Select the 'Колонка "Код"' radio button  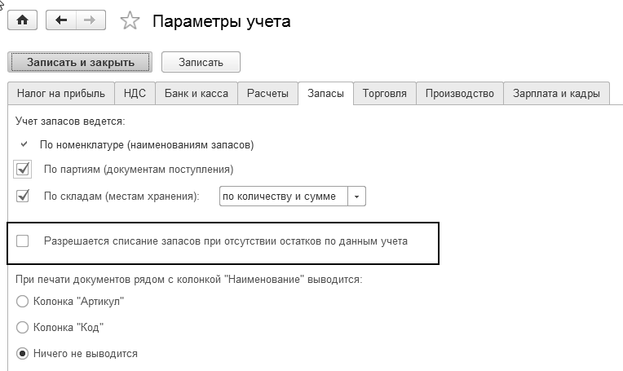(21, 328)
